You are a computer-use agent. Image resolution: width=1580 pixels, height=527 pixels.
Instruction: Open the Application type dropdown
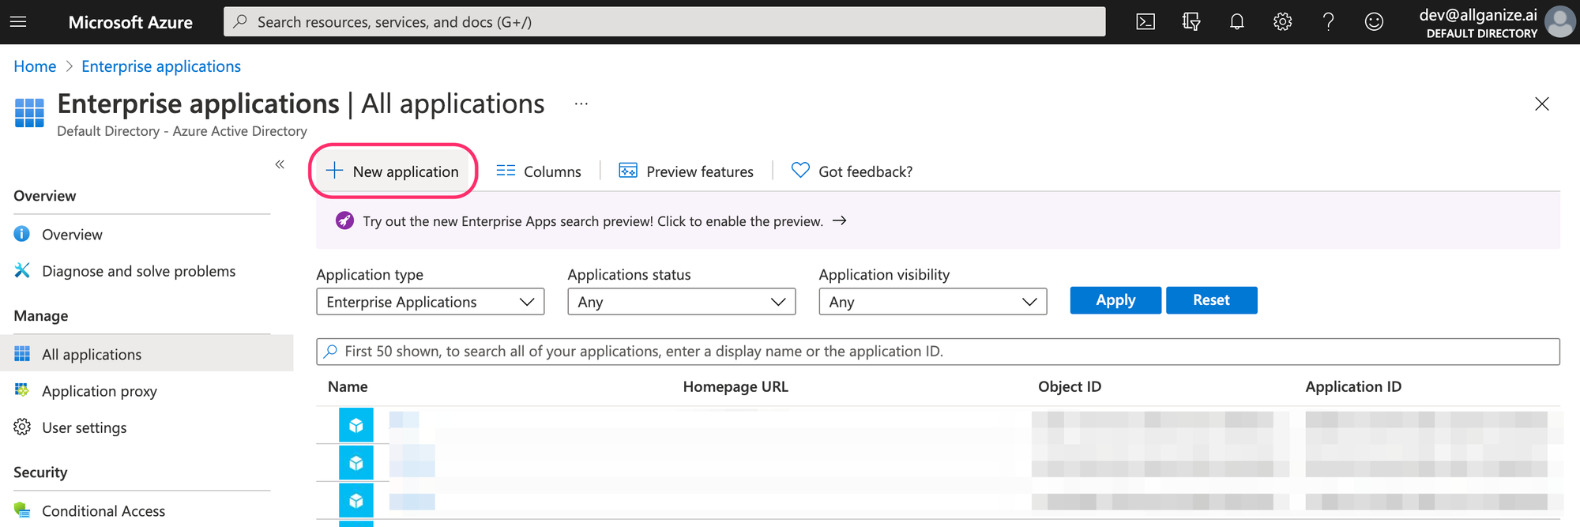[431, 302]
